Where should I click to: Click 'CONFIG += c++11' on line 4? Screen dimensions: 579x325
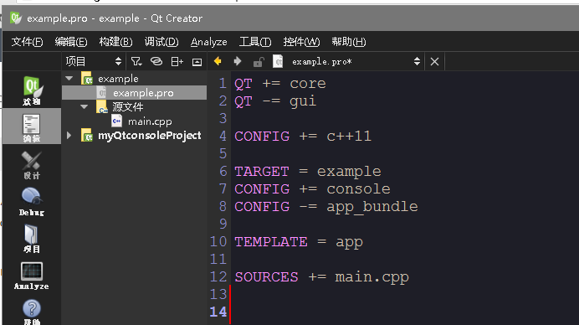tap(303, 136)
